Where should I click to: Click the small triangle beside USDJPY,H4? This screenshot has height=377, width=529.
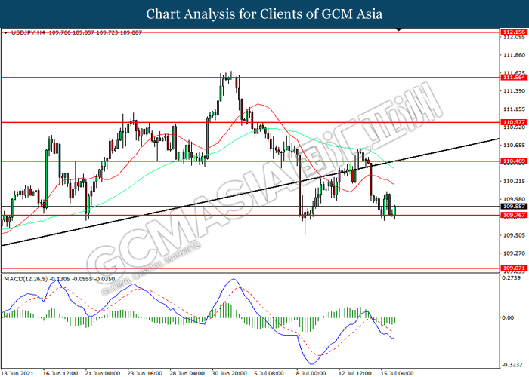click(x=5, y=32)
